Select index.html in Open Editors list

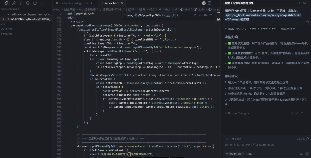(17, 19)
